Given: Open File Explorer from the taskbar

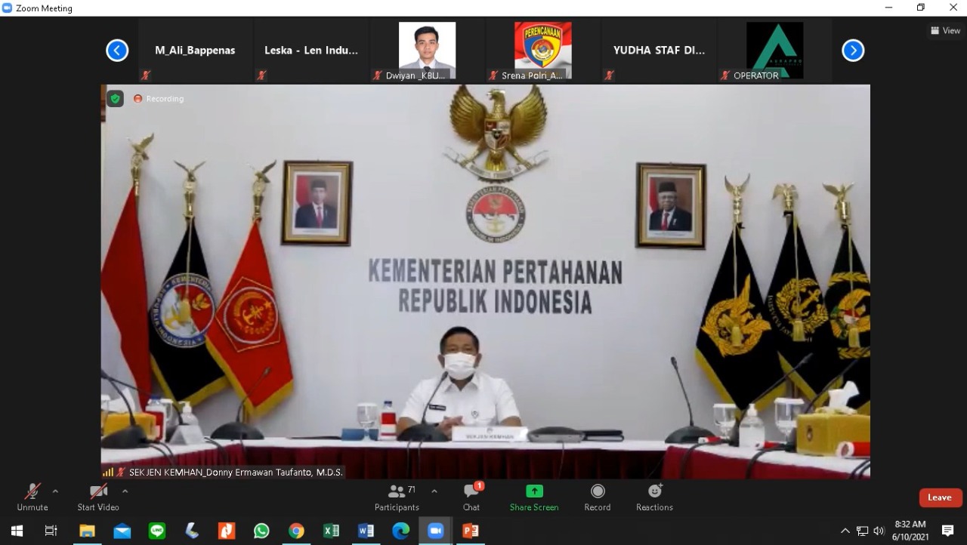Looking at the screenshot, I should 87,531.
